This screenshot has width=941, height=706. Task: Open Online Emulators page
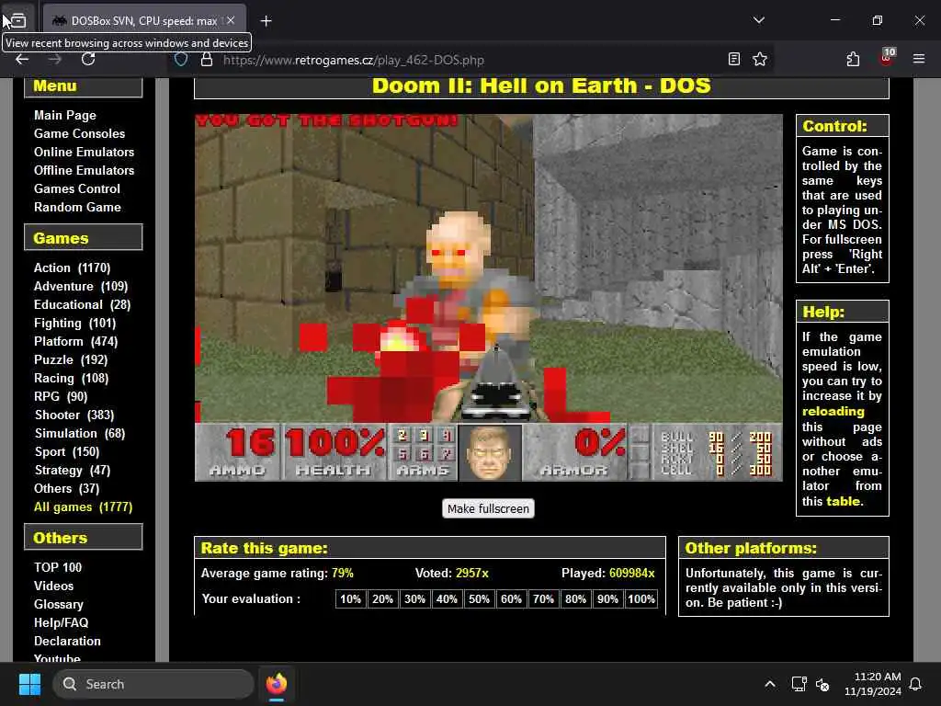click(84, 152)
